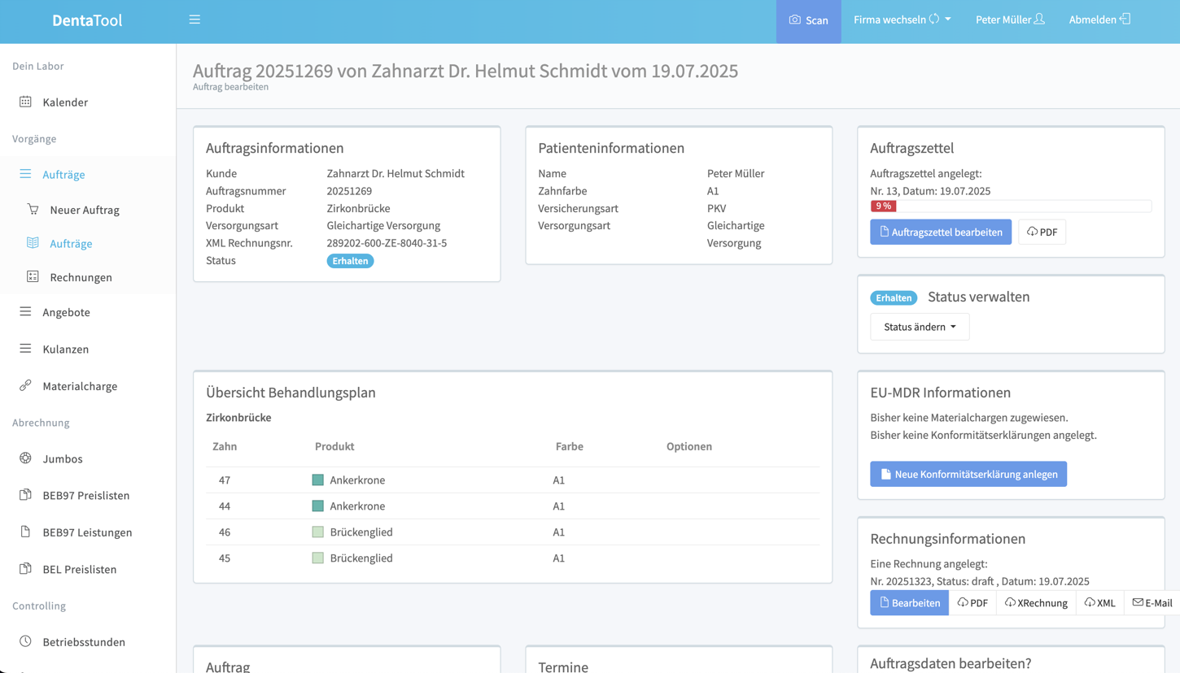The image size is (1180, 673).
Task: Click the Ankerkrone color swatch for tooth 47
Action: (318, 480)
